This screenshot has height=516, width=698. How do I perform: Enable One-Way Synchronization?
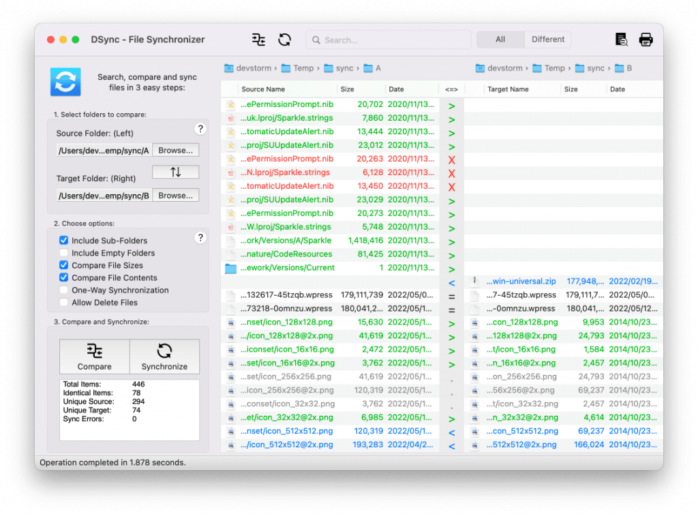(x=63, y=290)
